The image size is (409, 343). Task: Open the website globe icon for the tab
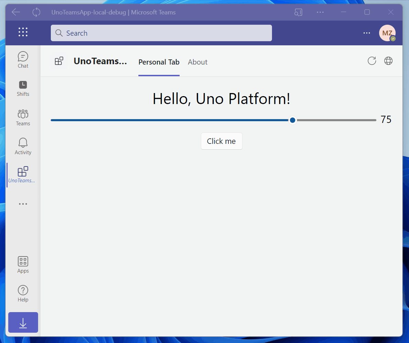(x=388, y=61)
